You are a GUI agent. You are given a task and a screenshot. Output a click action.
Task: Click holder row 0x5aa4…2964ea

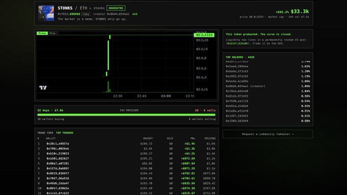click(x=268, y=66)
